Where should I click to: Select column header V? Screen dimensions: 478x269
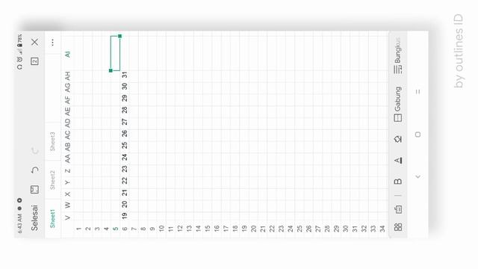pyautogui.click(x=68, y=217)
